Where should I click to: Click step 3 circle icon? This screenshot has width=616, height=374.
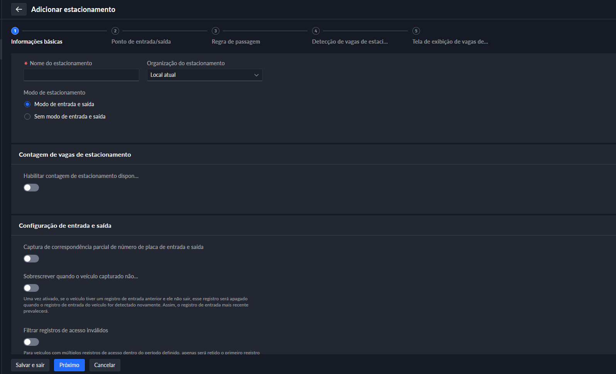coord(215,31)
